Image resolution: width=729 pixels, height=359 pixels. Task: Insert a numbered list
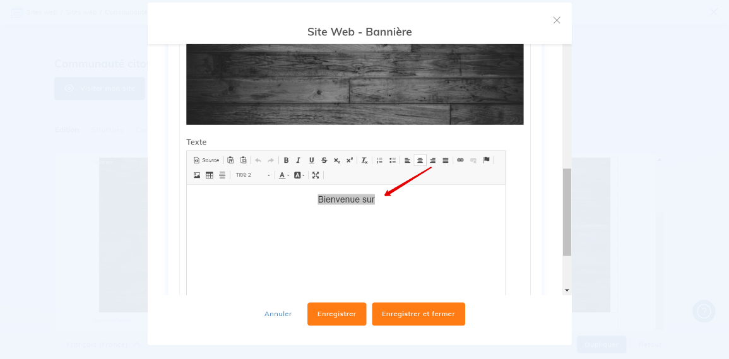click(x=379, y=160)
